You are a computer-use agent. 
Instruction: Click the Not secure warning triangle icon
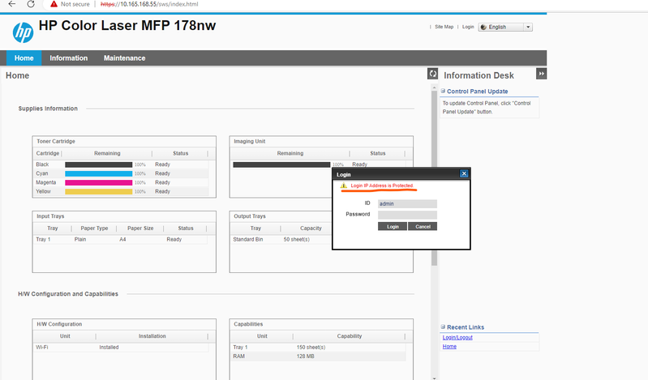click(x=54, y=4)
